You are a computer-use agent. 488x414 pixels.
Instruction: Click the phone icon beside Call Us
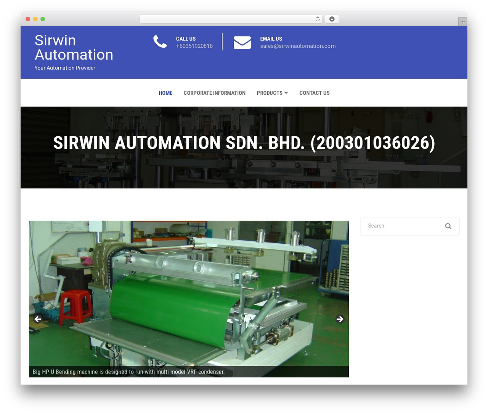tap(160, 42)
